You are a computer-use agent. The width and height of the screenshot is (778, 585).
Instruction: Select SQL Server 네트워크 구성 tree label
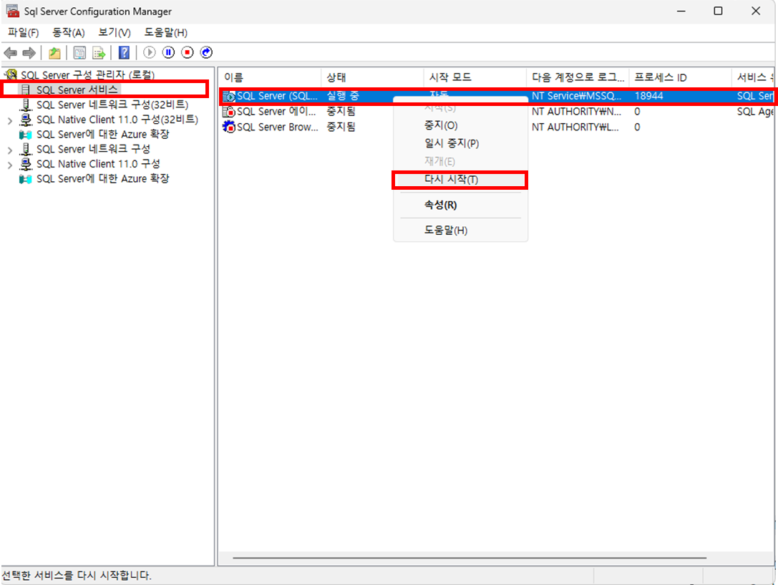click(93, 149)
